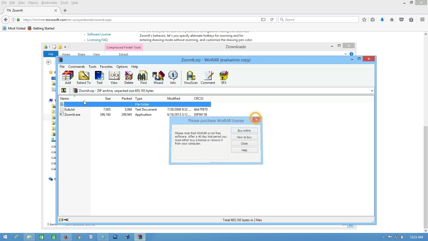Click the Delete toolbar icon
428x241 pixels.
click(x=129, y=78)
